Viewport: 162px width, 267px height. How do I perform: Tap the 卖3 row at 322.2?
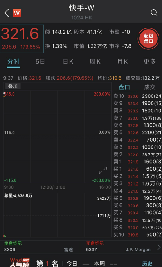138,147
